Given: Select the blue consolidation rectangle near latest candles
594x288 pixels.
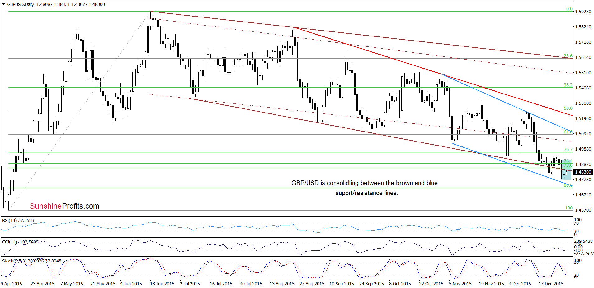Looking at the screenshot, I should point(567,170).
